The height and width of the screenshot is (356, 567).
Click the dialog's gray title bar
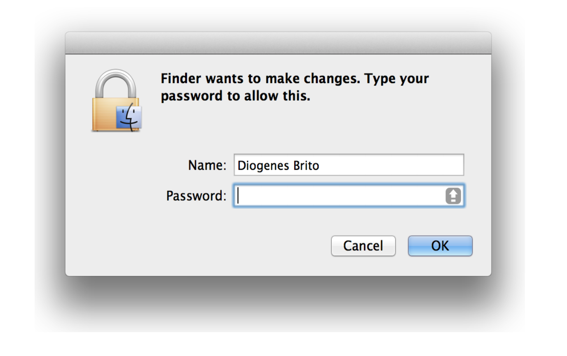point(278,43)
